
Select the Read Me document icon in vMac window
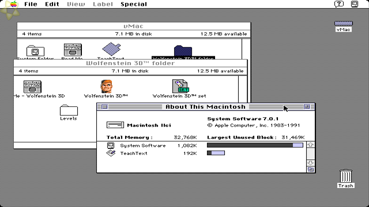(73, 50)
